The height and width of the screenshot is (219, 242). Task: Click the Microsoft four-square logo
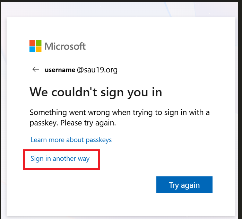point(35,46)
